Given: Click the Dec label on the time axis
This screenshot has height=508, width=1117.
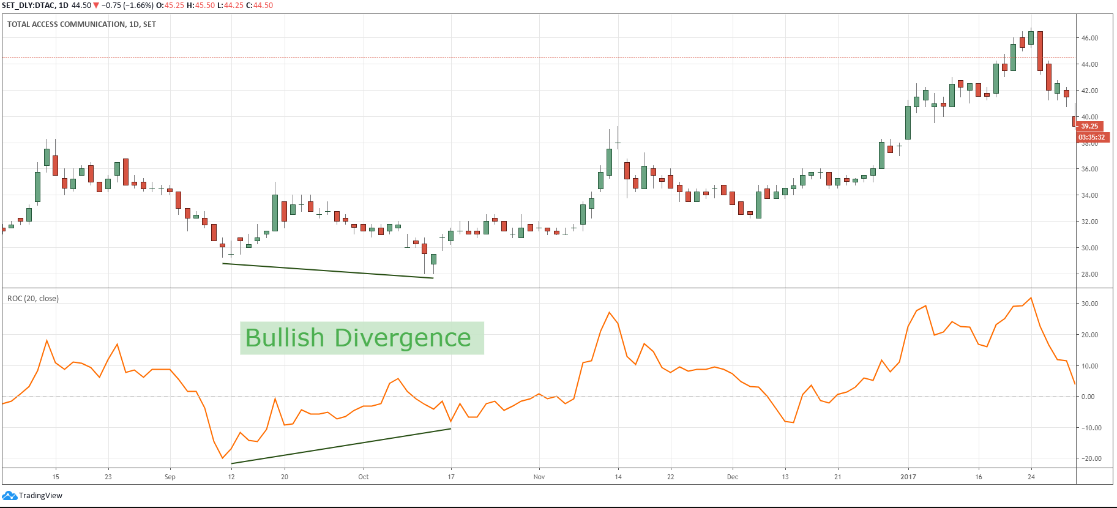Looking at the screenshot, I should tap(732, 477).
